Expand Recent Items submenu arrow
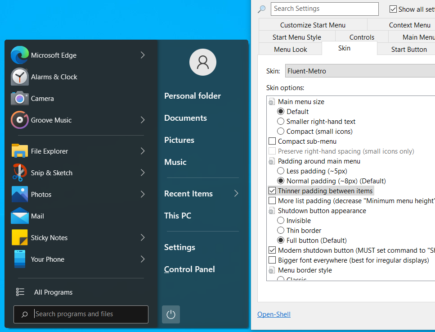The image size is (435, 332). pyautogui.click(x=236, y=193)
